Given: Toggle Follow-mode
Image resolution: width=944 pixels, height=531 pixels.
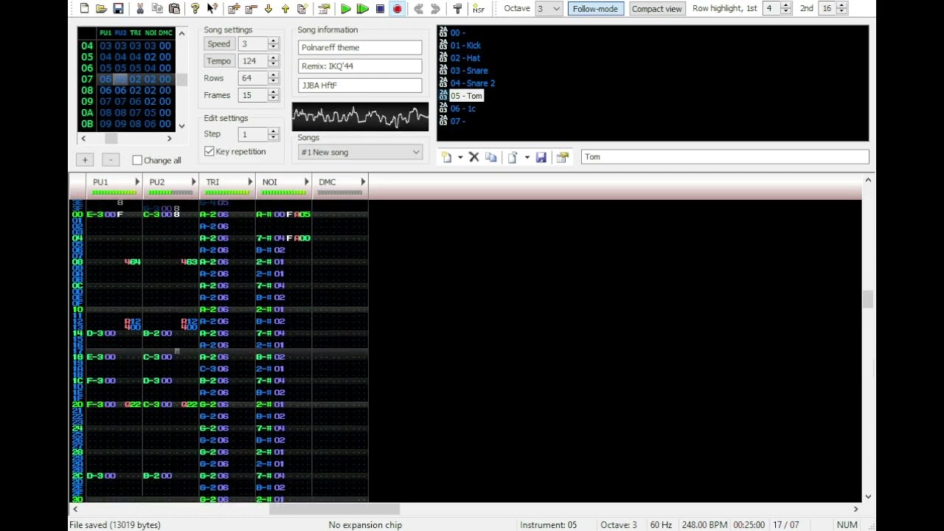Looking at the screenshot, I should click(x=595, y=9).
